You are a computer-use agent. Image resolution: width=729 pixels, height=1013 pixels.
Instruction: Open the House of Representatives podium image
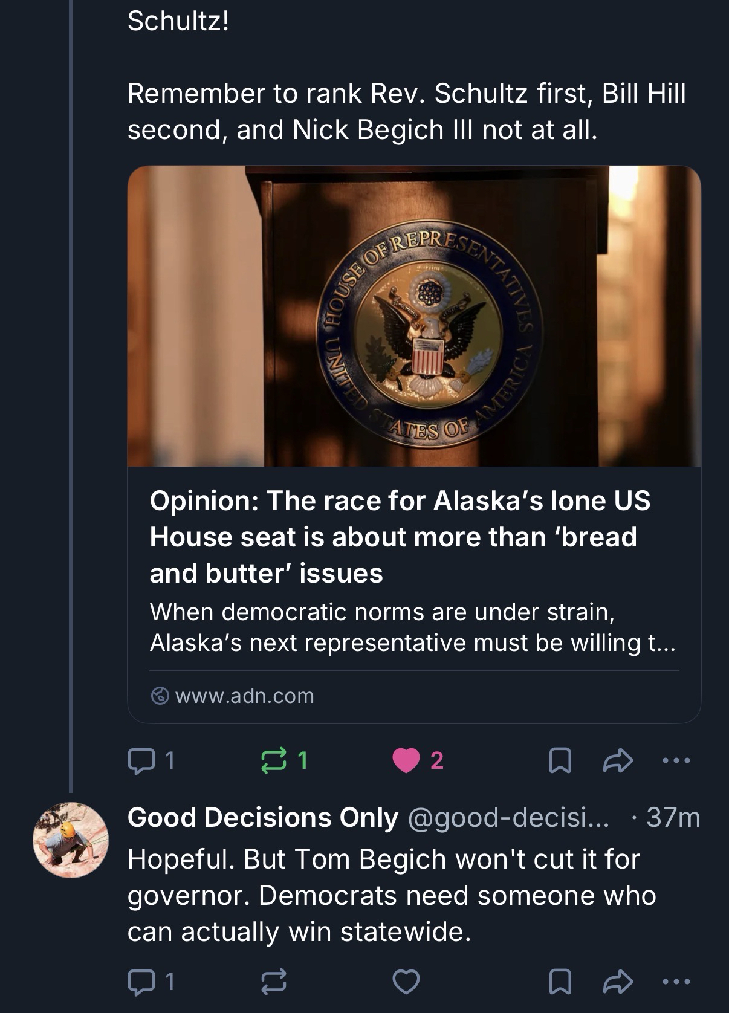pos(414,316)
